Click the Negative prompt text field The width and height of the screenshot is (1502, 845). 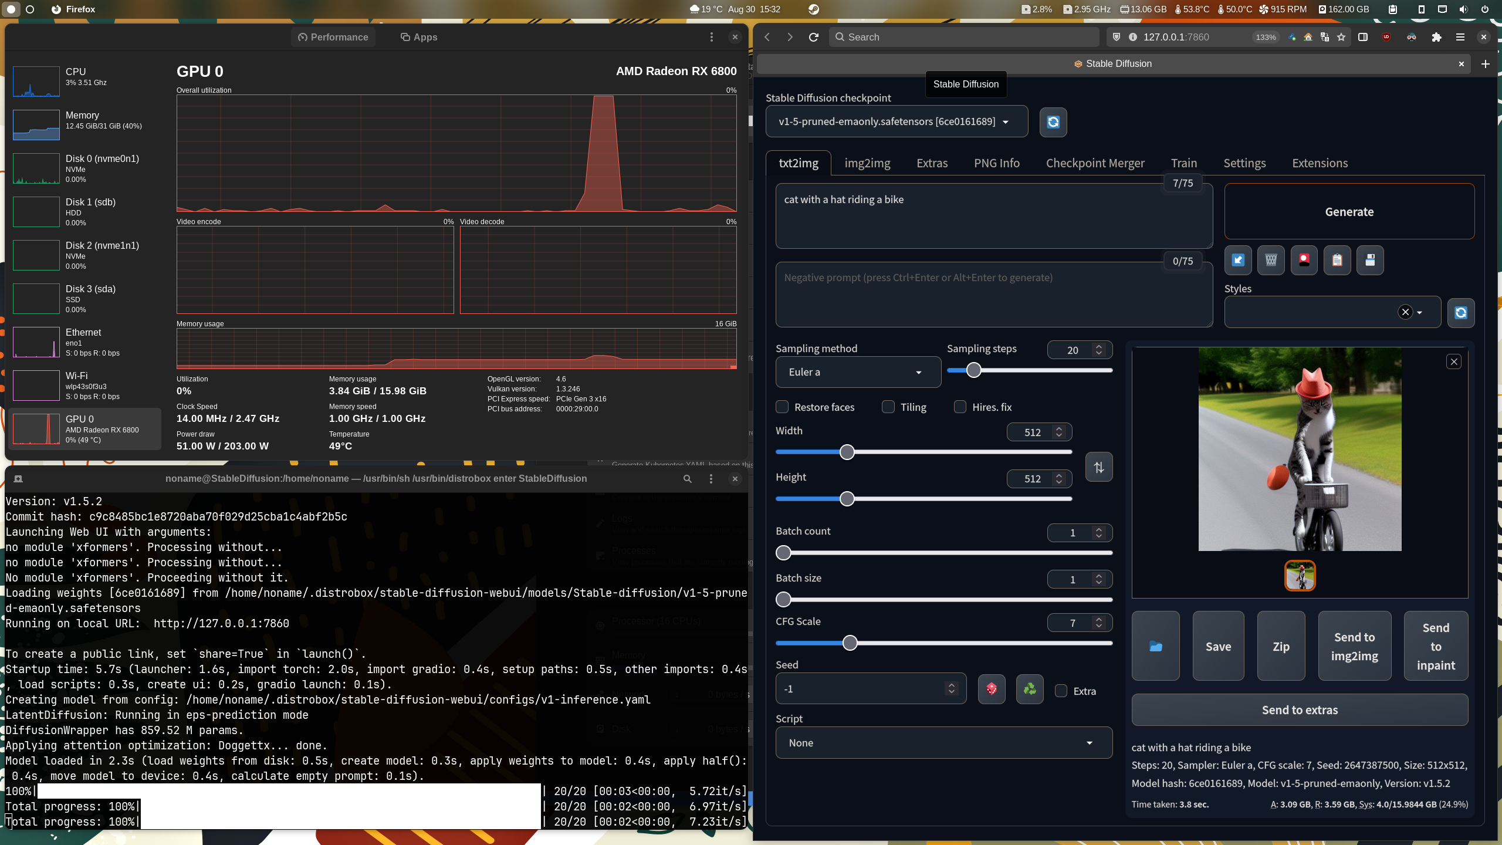coord(994,295)
